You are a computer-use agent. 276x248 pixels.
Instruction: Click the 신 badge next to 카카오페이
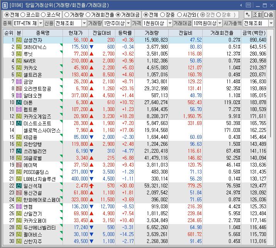tap(19, 220)
